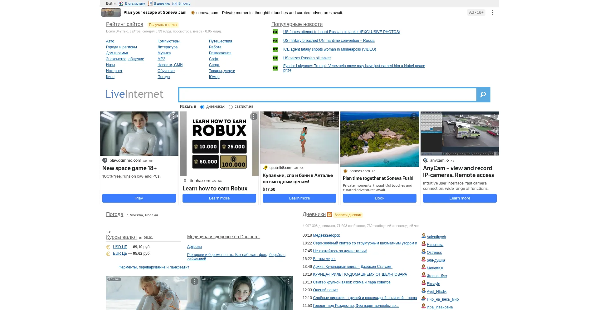Viewport: 599px width, 310px height.
Task: Open the 'US seizes Russian oil tanker' headline
Action: pos(307,58)
